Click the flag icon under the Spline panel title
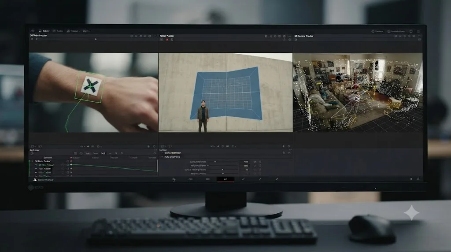 [32, 154]
